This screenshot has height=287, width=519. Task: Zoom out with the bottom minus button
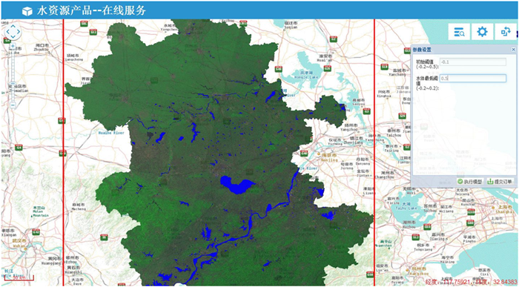[x=13, y=105]
